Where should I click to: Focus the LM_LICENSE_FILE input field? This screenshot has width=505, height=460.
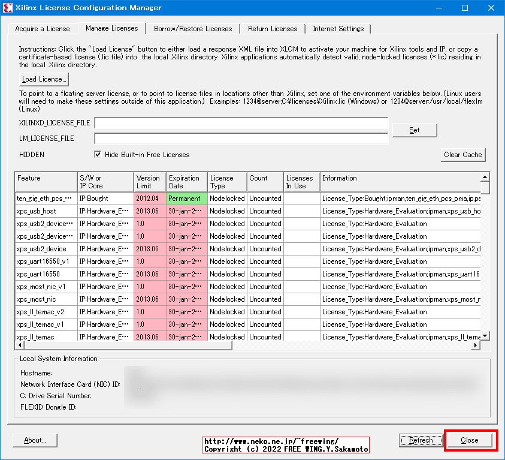click(x=241, y=139)
